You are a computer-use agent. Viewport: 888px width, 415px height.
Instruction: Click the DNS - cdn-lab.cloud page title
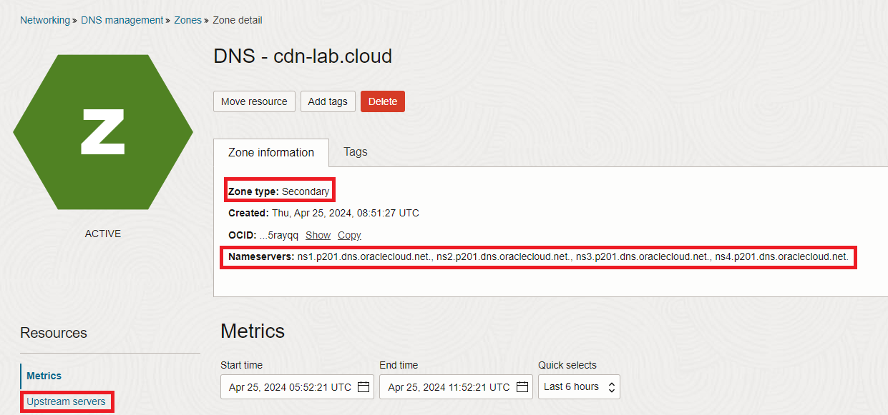(303, 56)
